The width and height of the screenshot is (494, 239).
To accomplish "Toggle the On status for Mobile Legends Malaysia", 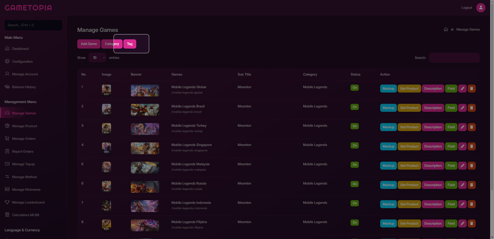I will click(x=355, y=165).
